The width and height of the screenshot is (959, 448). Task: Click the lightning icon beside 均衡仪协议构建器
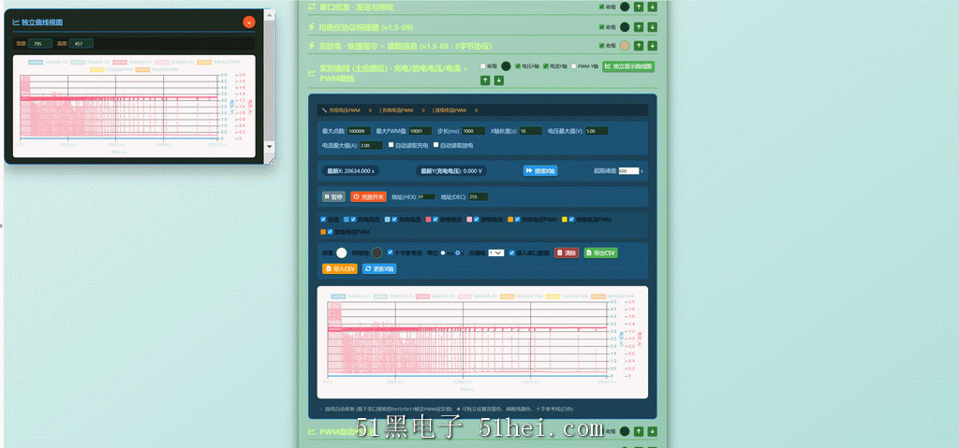312,27
